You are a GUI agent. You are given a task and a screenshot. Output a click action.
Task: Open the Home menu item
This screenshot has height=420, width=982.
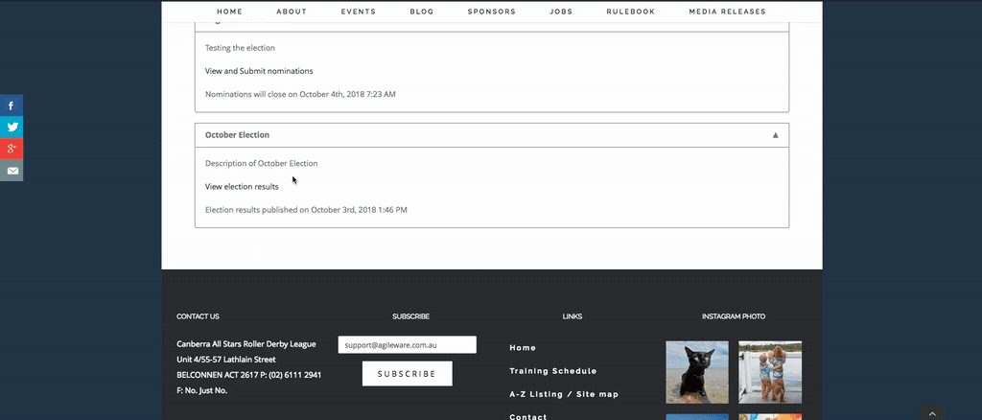[x=229, y=12]
